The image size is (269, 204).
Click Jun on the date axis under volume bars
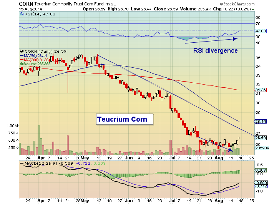129,158
